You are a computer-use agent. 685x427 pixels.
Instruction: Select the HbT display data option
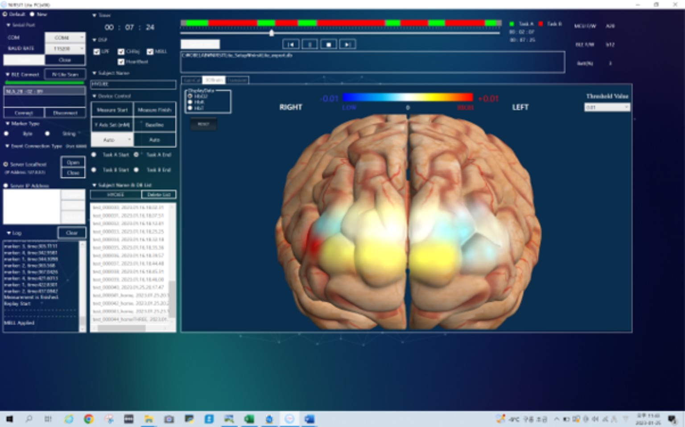[x=190, y=108]
